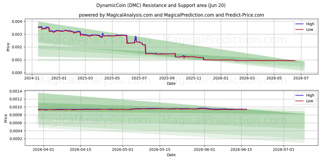Click the chart title mentioning DynamicCoin (DMC)

[161, 5]
